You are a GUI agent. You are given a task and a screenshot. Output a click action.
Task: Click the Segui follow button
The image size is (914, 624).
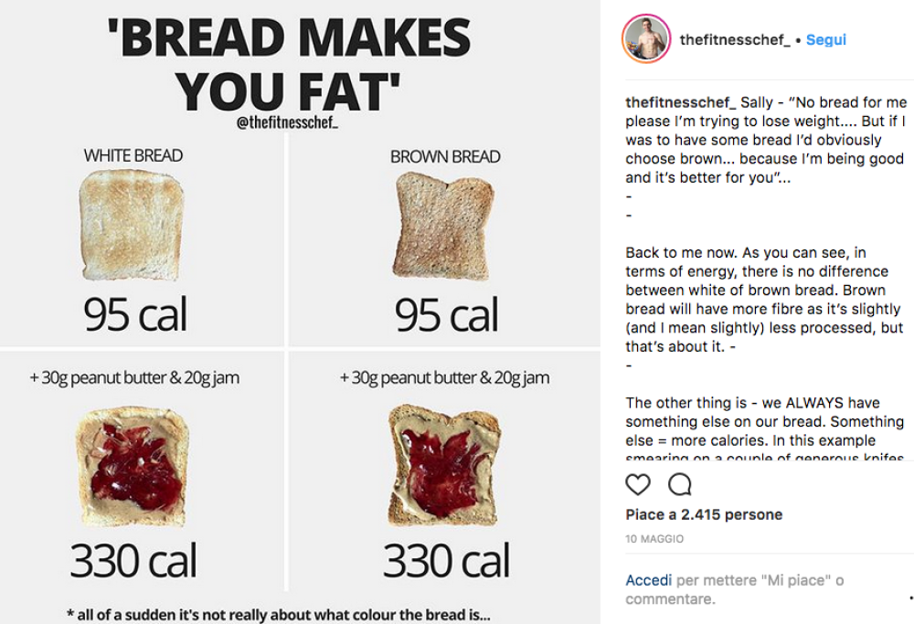coord(826,40)
